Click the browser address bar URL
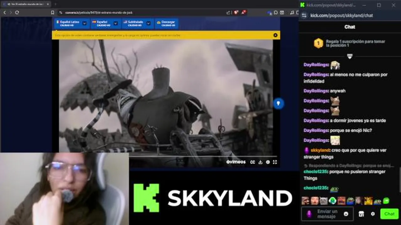This screenshot has width=401, height=225. point(99,12)
